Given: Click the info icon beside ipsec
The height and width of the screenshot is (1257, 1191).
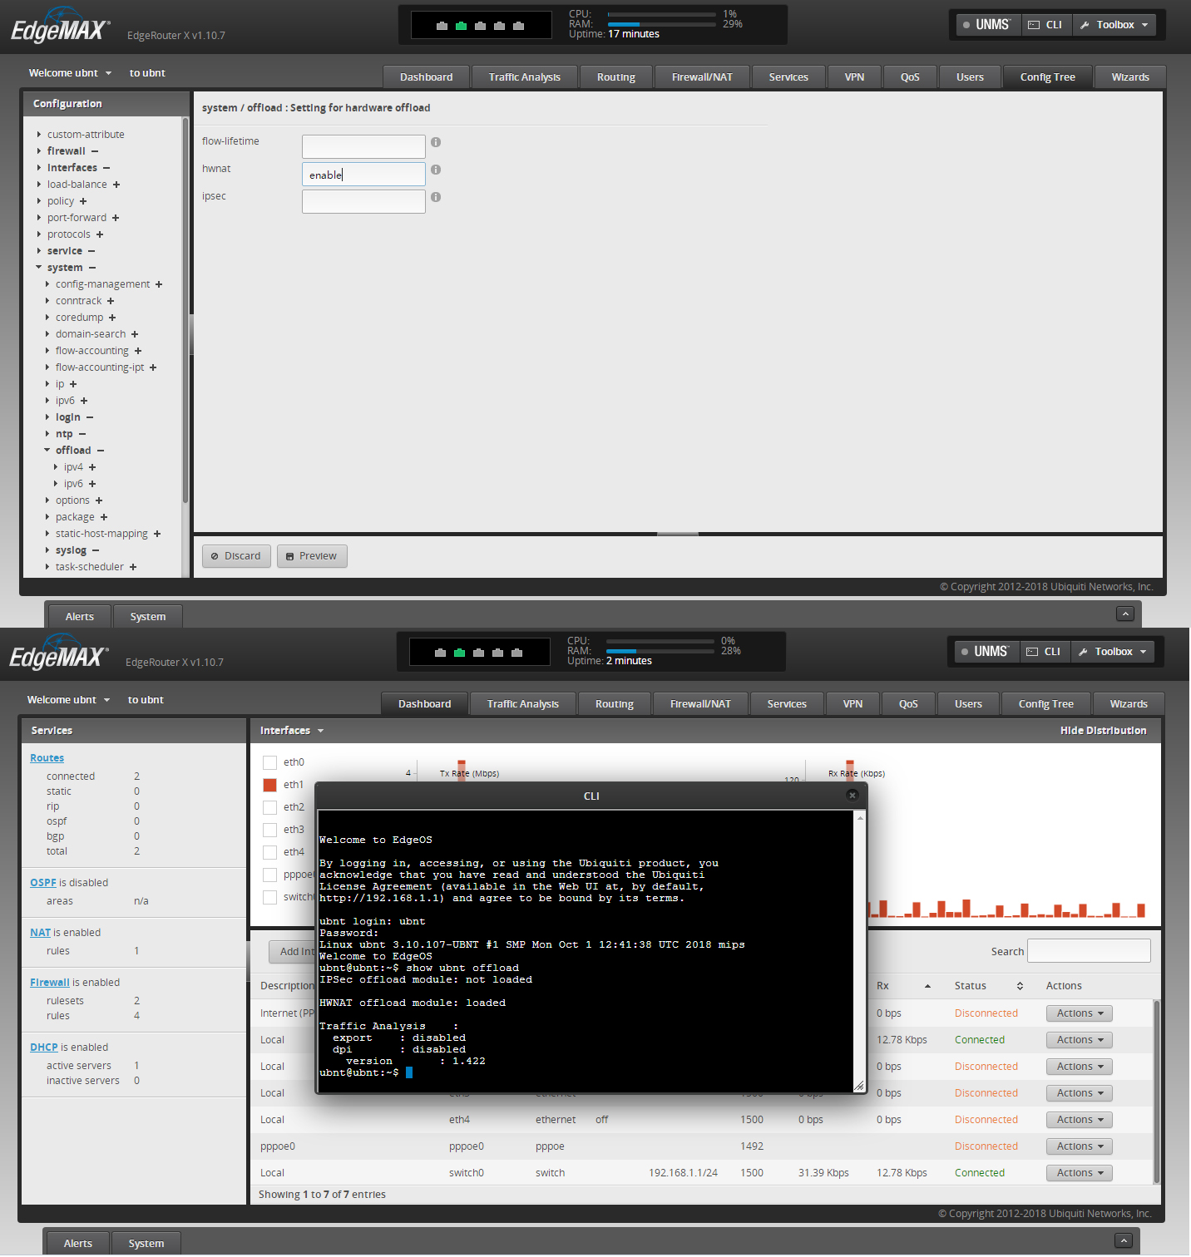Looking at the screenshot, I should point(436,197).
